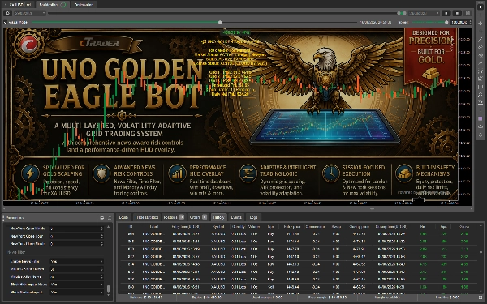Click the last icon in the backtest controls row
The width and height of the screenshot is (487, 304).
tap(468, 13)
